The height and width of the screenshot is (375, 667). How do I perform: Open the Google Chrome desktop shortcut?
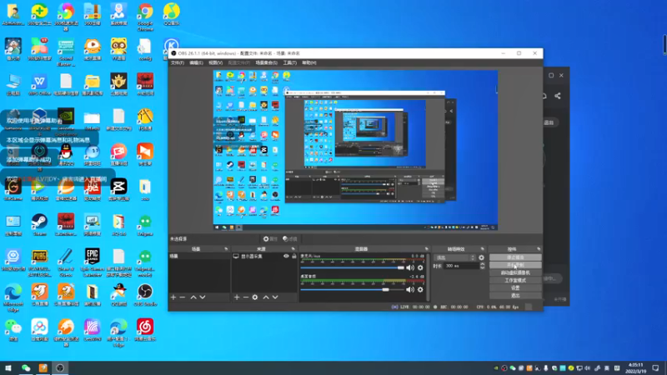pyautogui.click(x=145, y=16)
